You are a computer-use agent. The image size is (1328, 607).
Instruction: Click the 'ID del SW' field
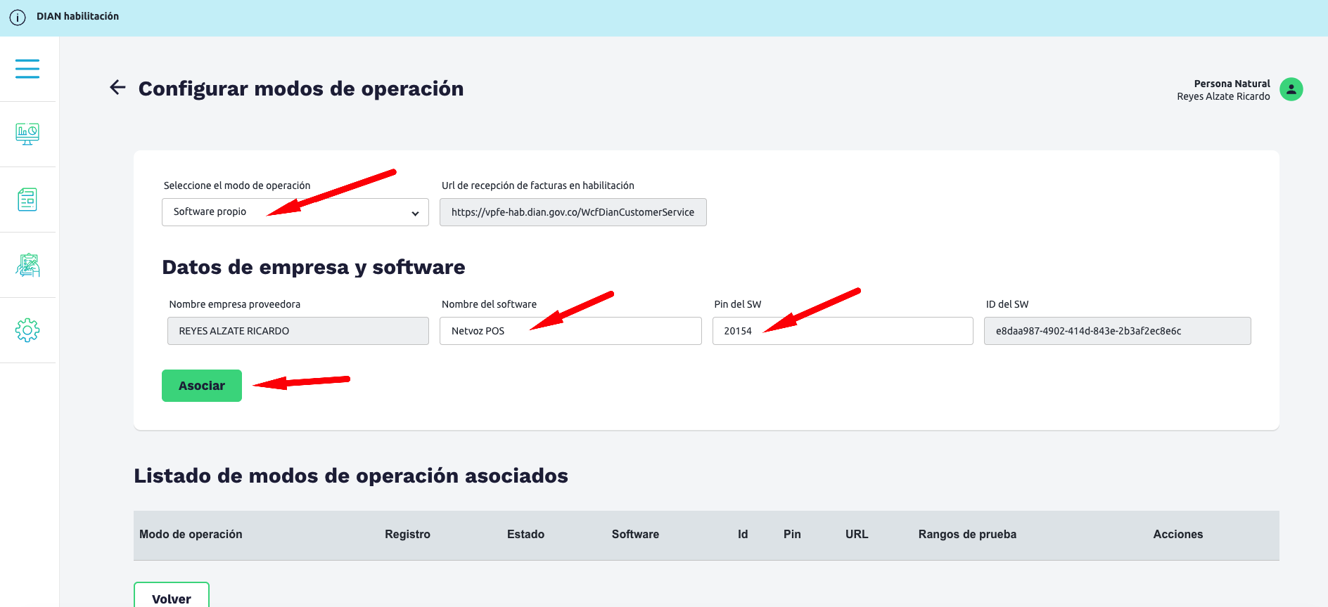(x=1117, y=331)
